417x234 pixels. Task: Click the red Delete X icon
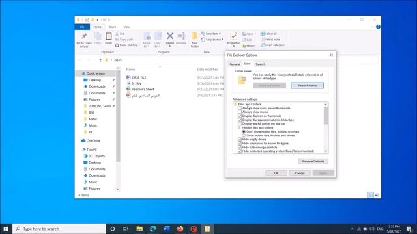pos(170,36)
